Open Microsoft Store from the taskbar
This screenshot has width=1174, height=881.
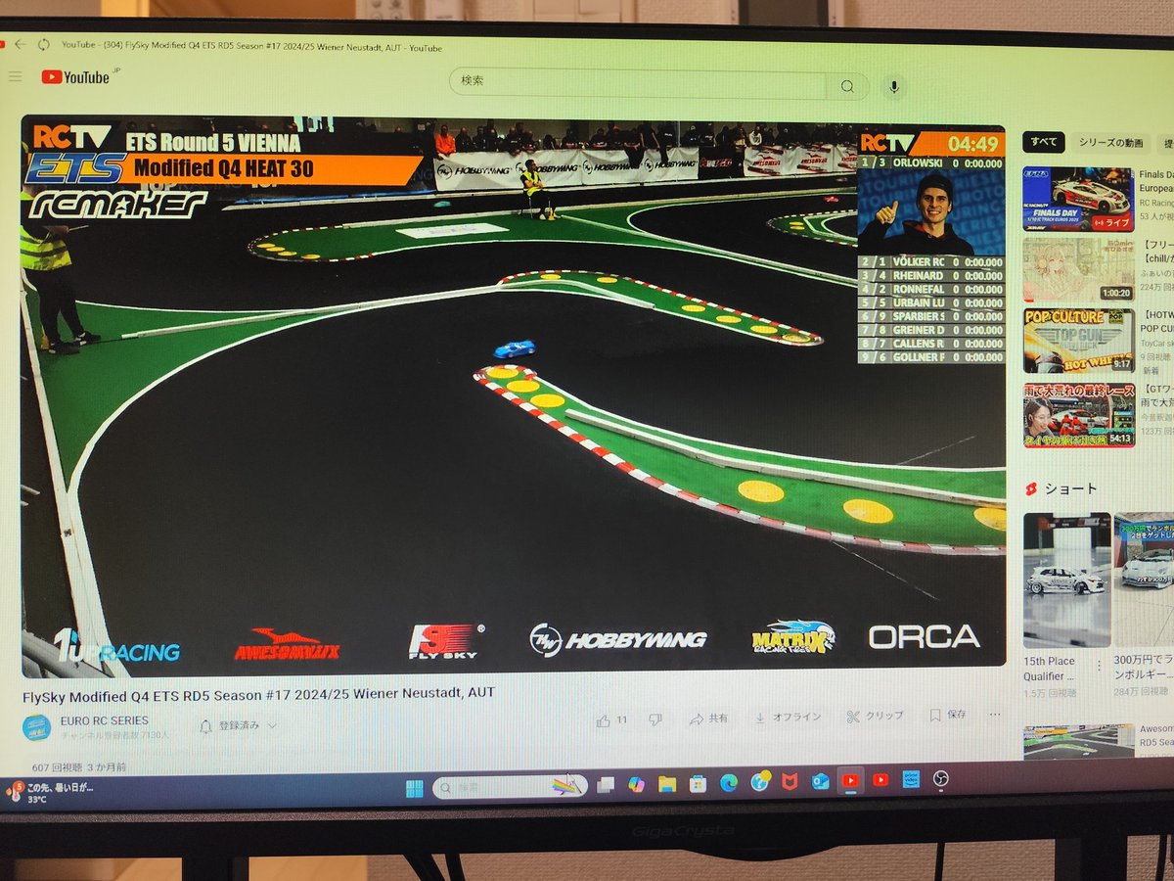coord(698,783)
